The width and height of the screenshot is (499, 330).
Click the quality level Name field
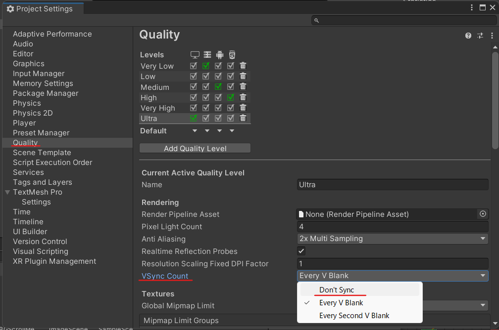[x=393, y=185]
